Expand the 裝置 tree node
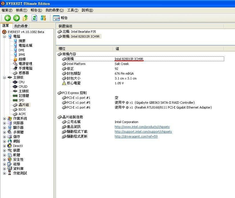 (x=4, y=150)
